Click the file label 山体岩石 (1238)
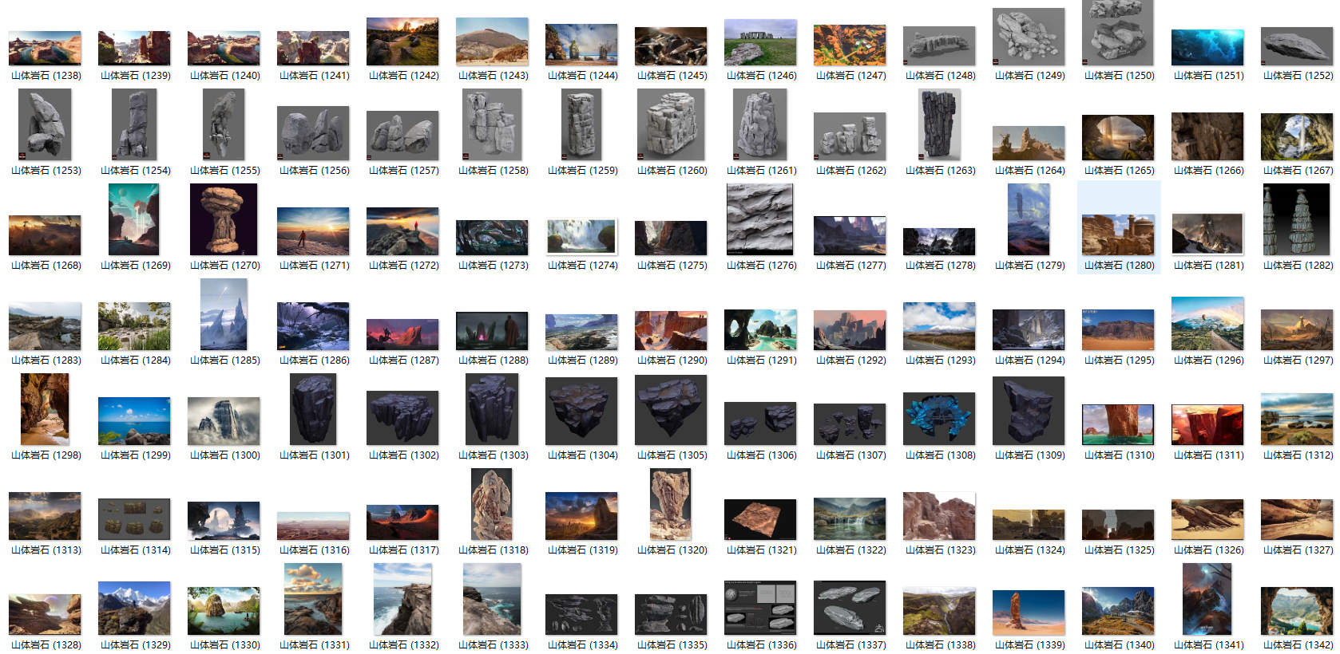 click(46, 76)
